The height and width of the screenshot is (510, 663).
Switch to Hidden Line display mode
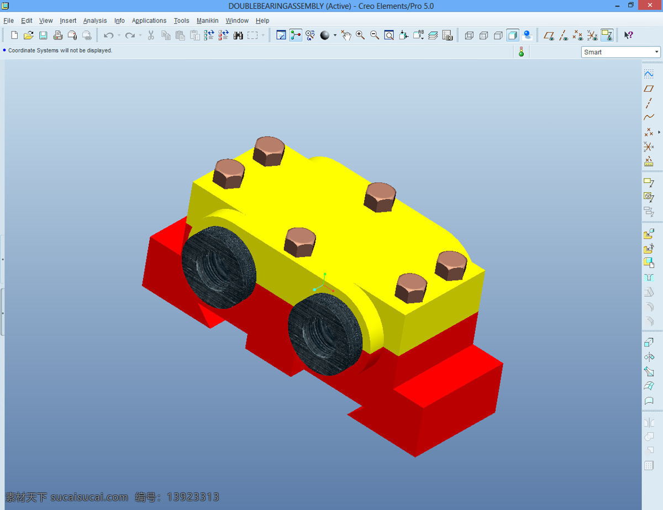(484, 35)
